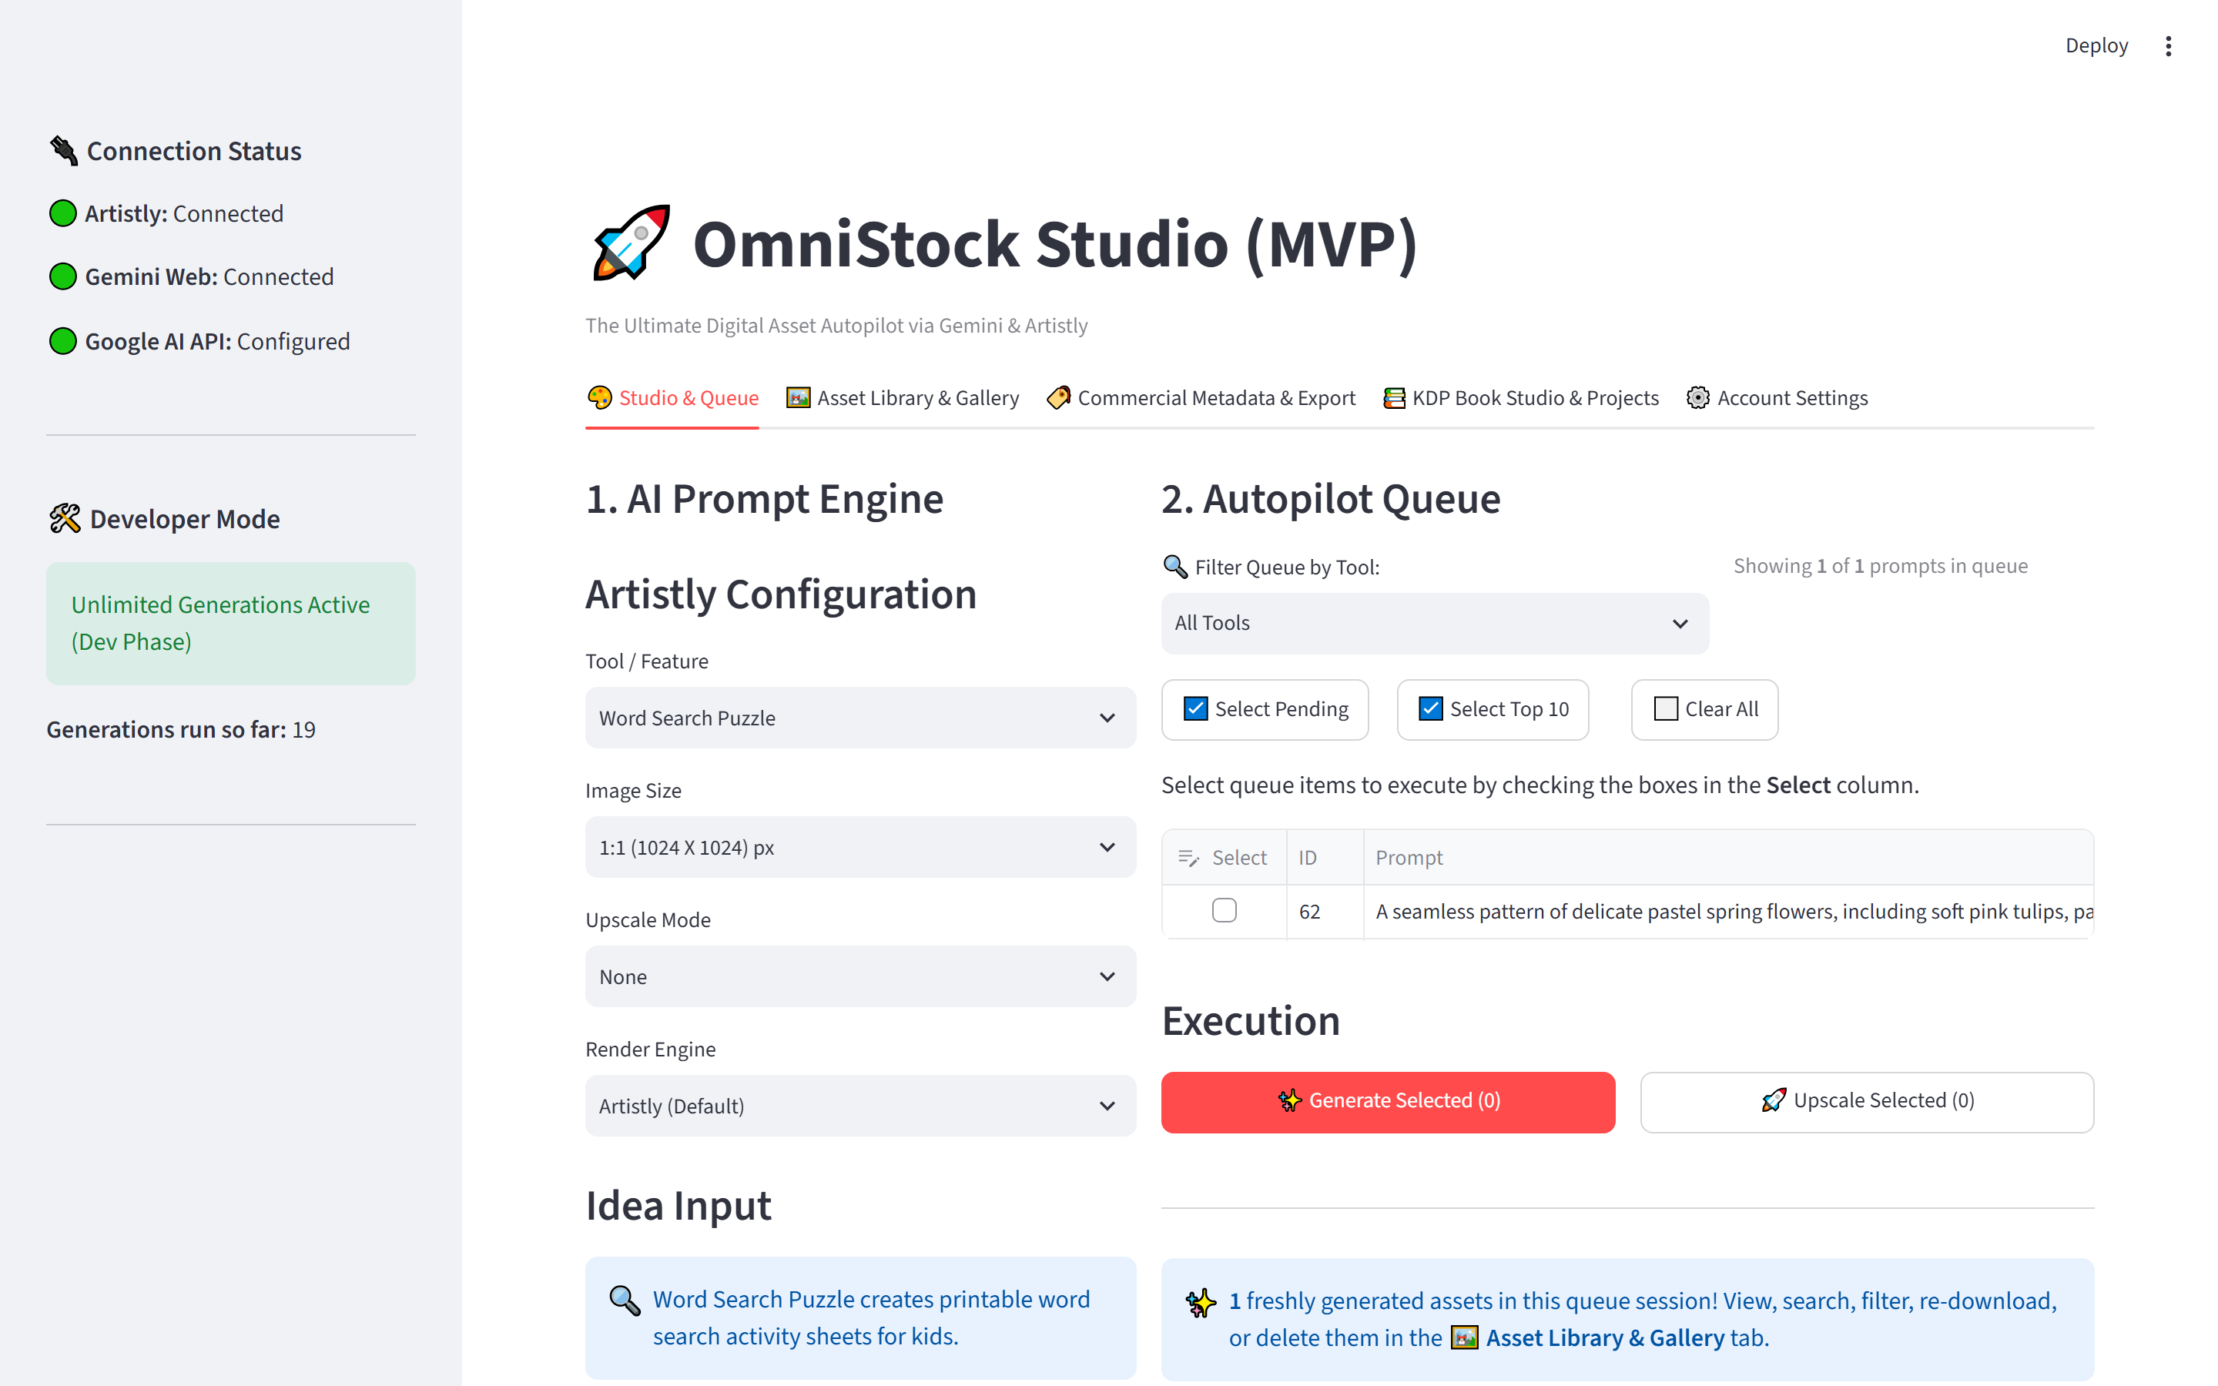Click the Generate Selected (0) button
Screen dimensions: 2218x1386
(1388, 1102)
